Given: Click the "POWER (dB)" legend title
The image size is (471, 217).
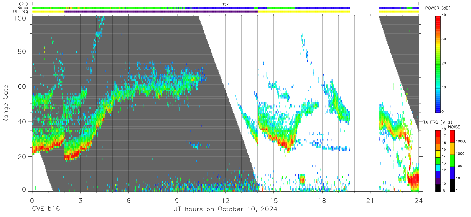Looking at the screenshot, I should coord(438,8).
